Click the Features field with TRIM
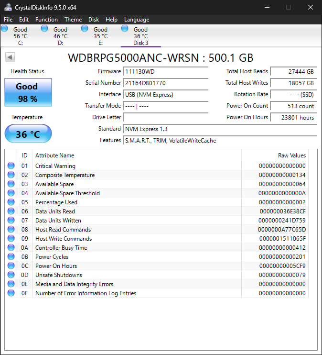Image resolution: width=322 pixels, height=355 pixels. tap(220, 140)
